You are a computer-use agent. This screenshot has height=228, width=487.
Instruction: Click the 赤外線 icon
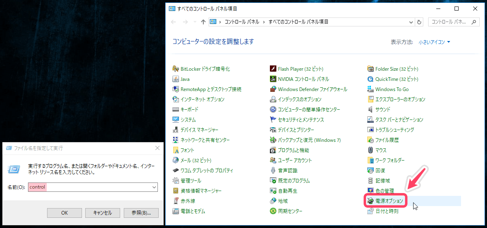coord(176,201)
